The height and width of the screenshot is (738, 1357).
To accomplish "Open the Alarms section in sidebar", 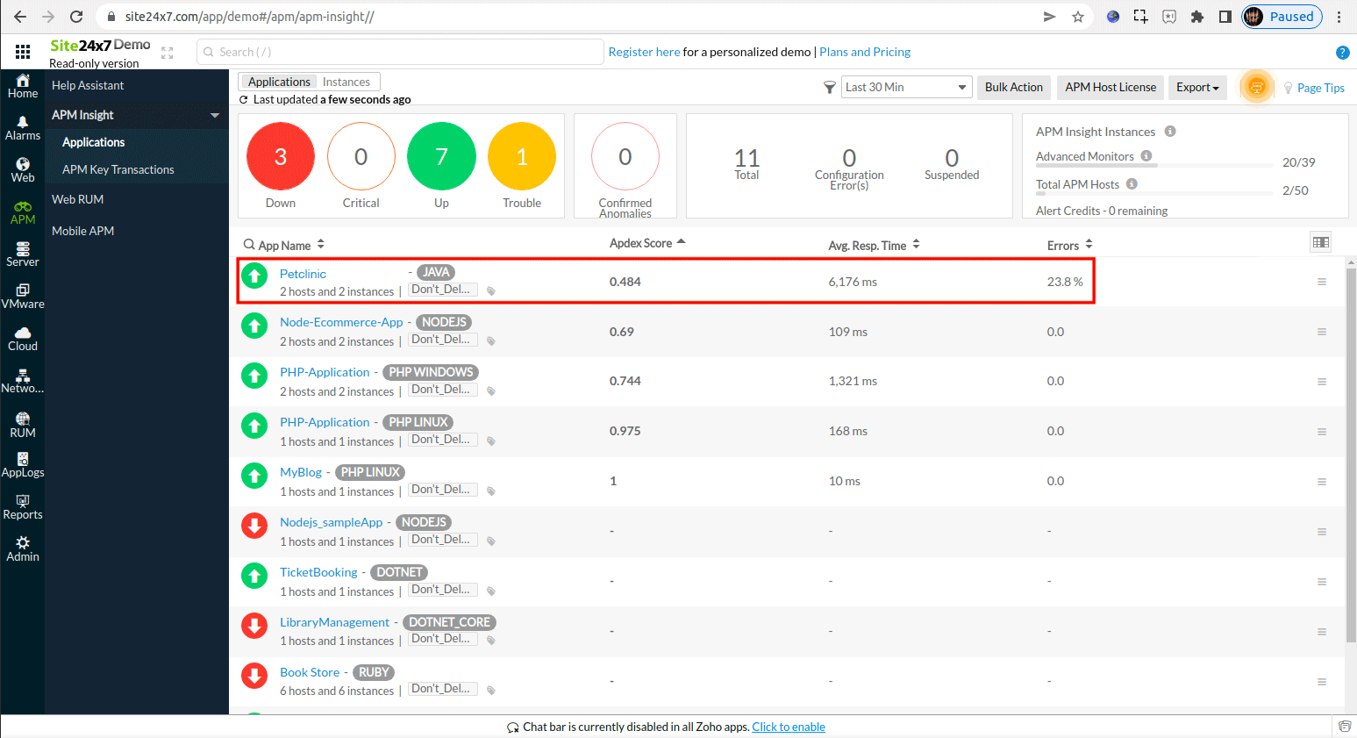I will [x=23, y=128].
